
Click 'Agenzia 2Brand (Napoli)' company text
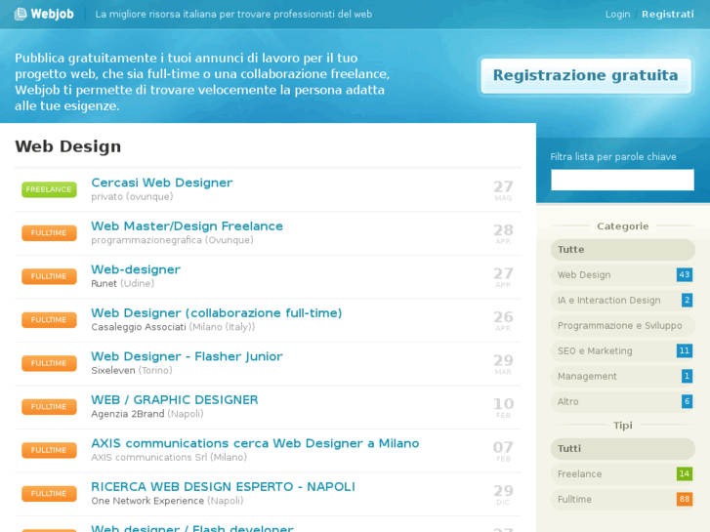[x=147, y=414]
